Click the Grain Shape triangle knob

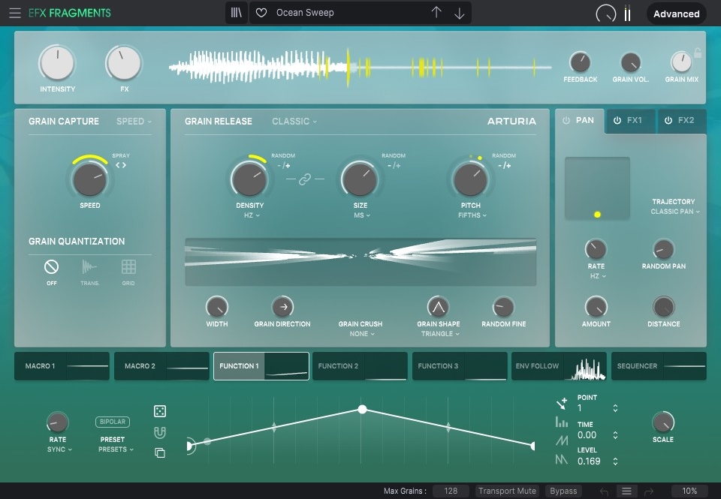click(x=438, y=307)
